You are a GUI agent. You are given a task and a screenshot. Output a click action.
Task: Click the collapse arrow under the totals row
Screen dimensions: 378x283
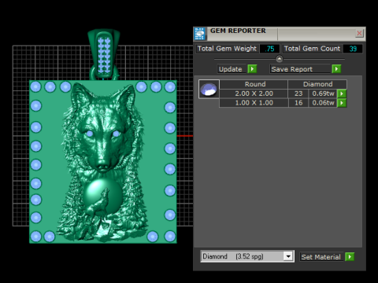pos(280,59)
